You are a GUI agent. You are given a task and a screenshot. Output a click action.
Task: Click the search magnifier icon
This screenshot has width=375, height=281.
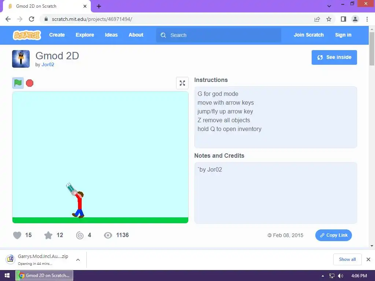163,35
